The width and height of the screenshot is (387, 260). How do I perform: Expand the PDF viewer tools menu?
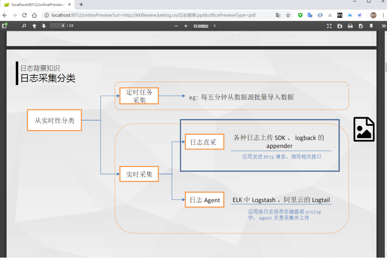(x=384, y=26)
